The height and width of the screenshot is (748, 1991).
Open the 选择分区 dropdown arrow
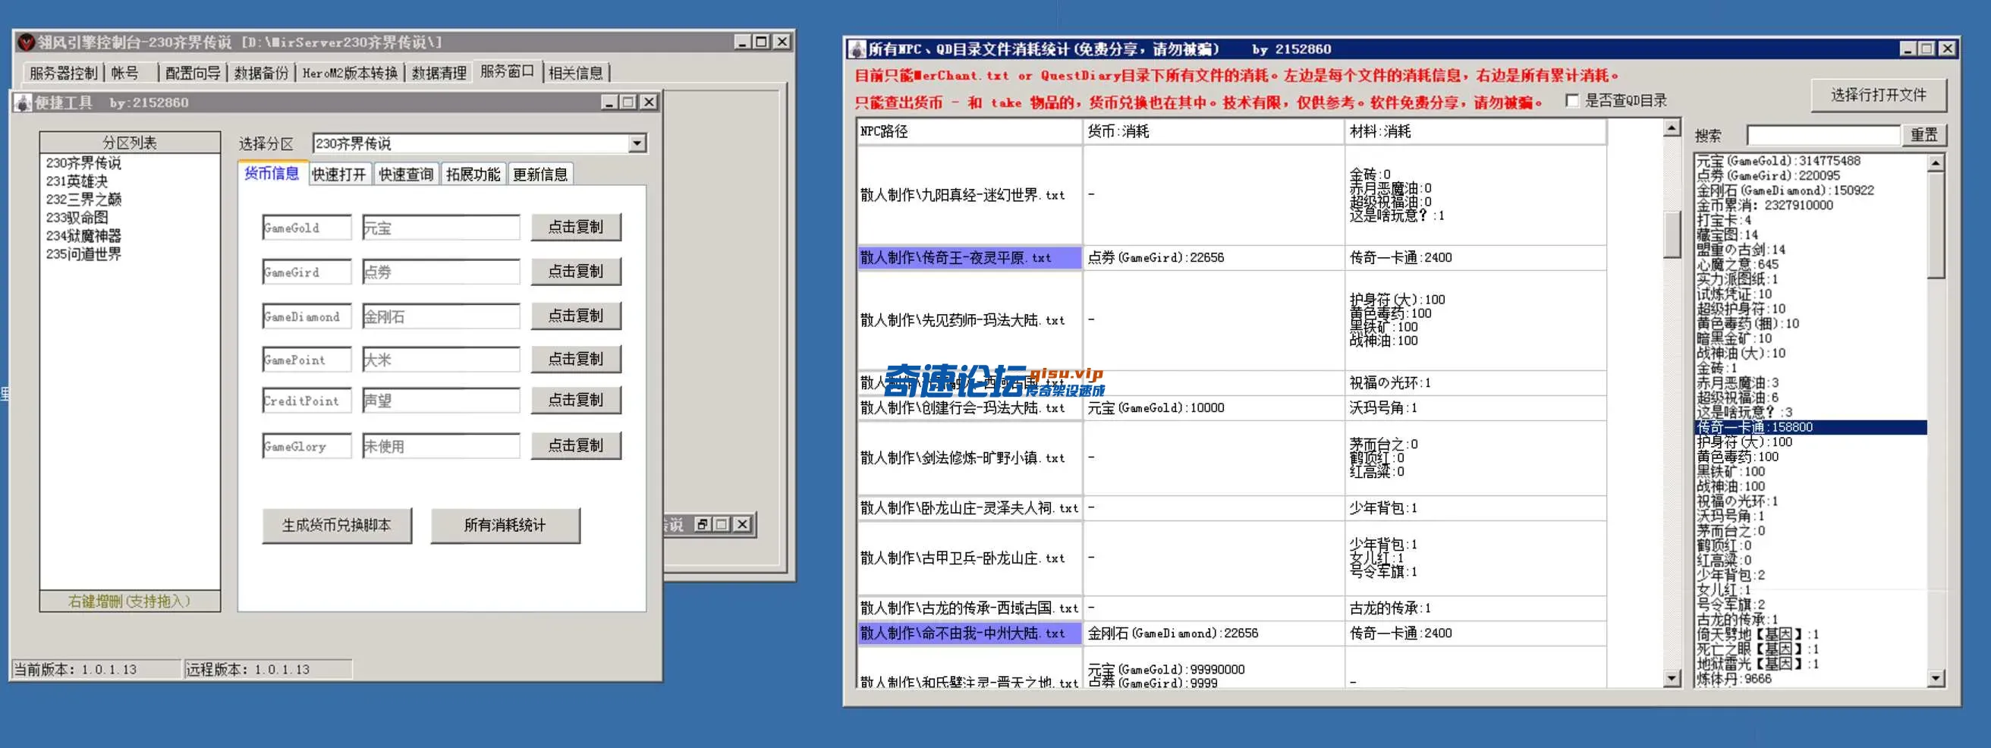click(x=637, y=143)
